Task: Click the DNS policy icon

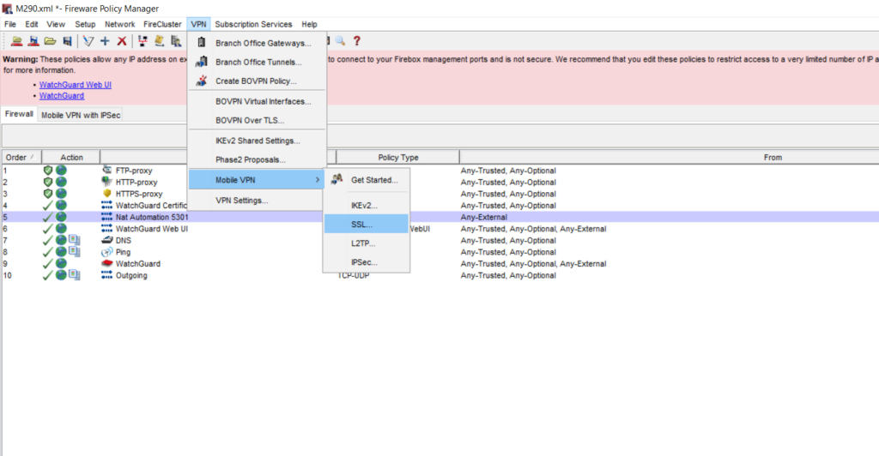Action: tap(107, 240)
